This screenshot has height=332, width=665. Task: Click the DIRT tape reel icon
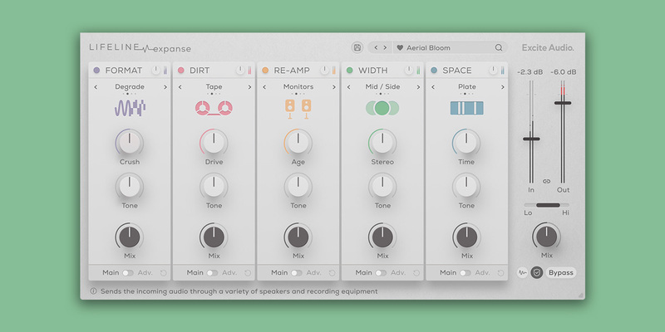[214, 108]
